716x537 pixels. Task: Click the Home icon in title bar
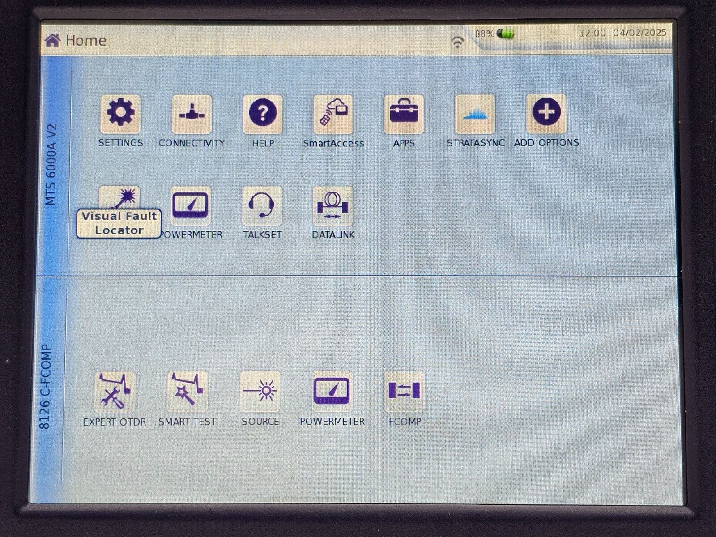53,41
